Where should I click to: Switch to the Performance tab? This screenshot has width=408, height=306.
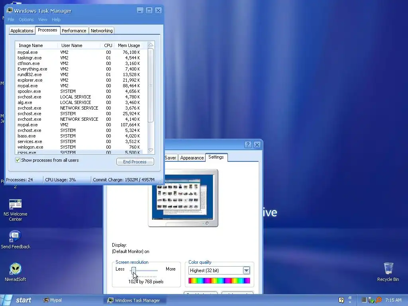pos(74,31)
